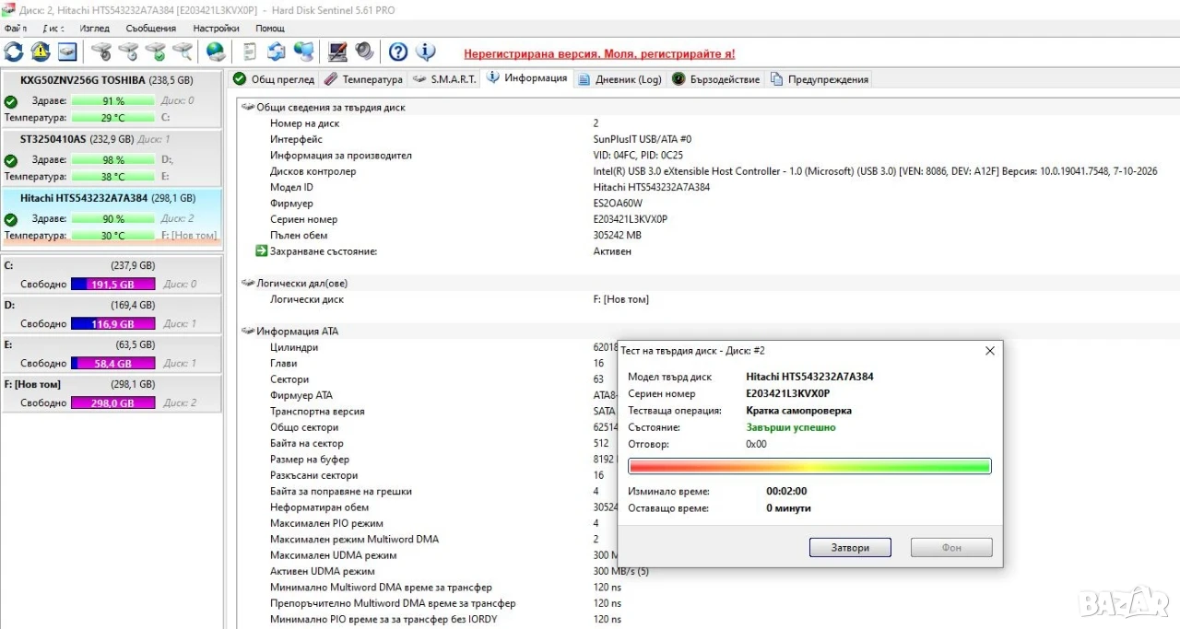Open the yellow warning alerts toolbar icon
1180x629 pixels.
click(41, 52)
